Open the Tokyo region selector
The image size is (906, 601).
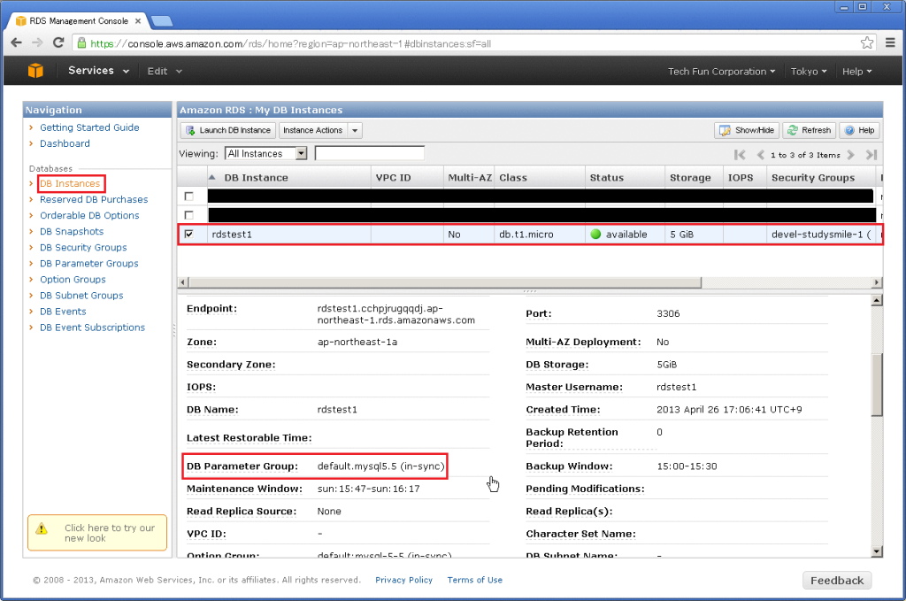point(809,71)
